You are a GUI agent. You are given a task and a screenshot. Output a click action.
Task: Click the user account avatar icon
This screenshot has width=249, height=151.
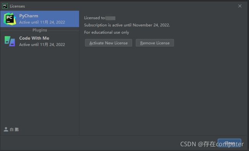(x=6, y=129)
